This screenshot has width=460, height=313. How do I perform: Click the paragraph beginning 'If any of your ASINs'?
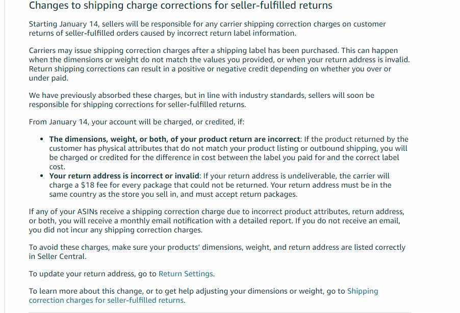pos(217,221)
